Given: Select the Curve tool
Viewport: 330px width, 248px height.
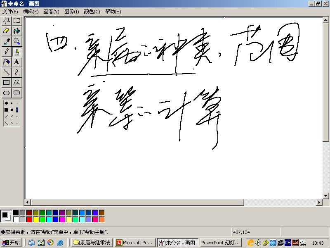Looking at the screenshot, I should (x=17, y=72).
